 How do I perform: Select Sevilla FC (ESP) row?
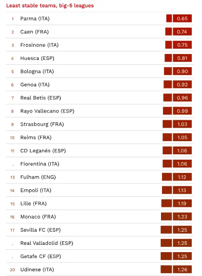(x=100, y=230)
